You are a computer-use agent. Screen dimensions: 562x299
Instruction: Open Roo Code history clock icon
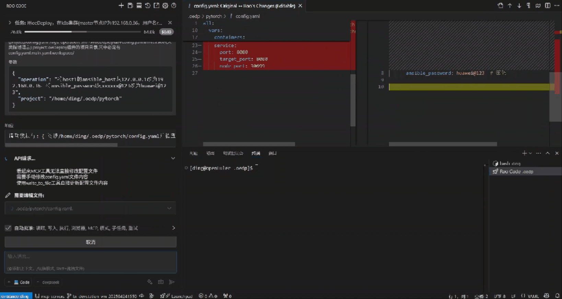click(x=148, y=5)
